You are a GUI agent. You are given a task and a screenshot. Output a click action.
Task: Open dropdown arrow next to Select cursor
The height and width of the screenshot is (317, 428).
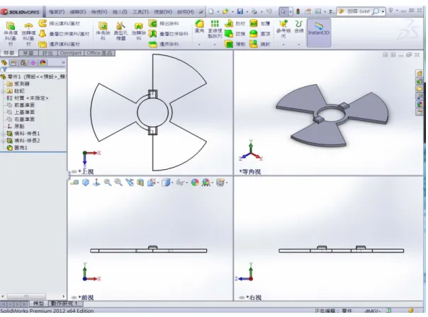291,12
